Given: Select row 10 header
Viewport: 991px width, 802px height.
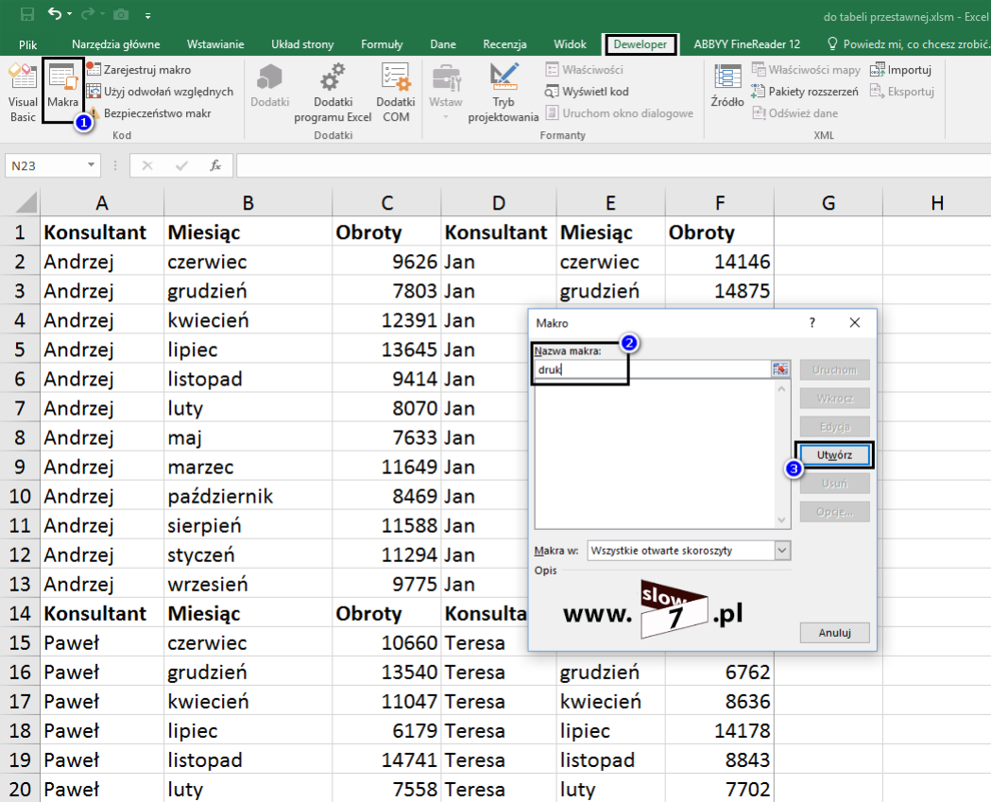Looking at the screenshot, I should 20,496.
